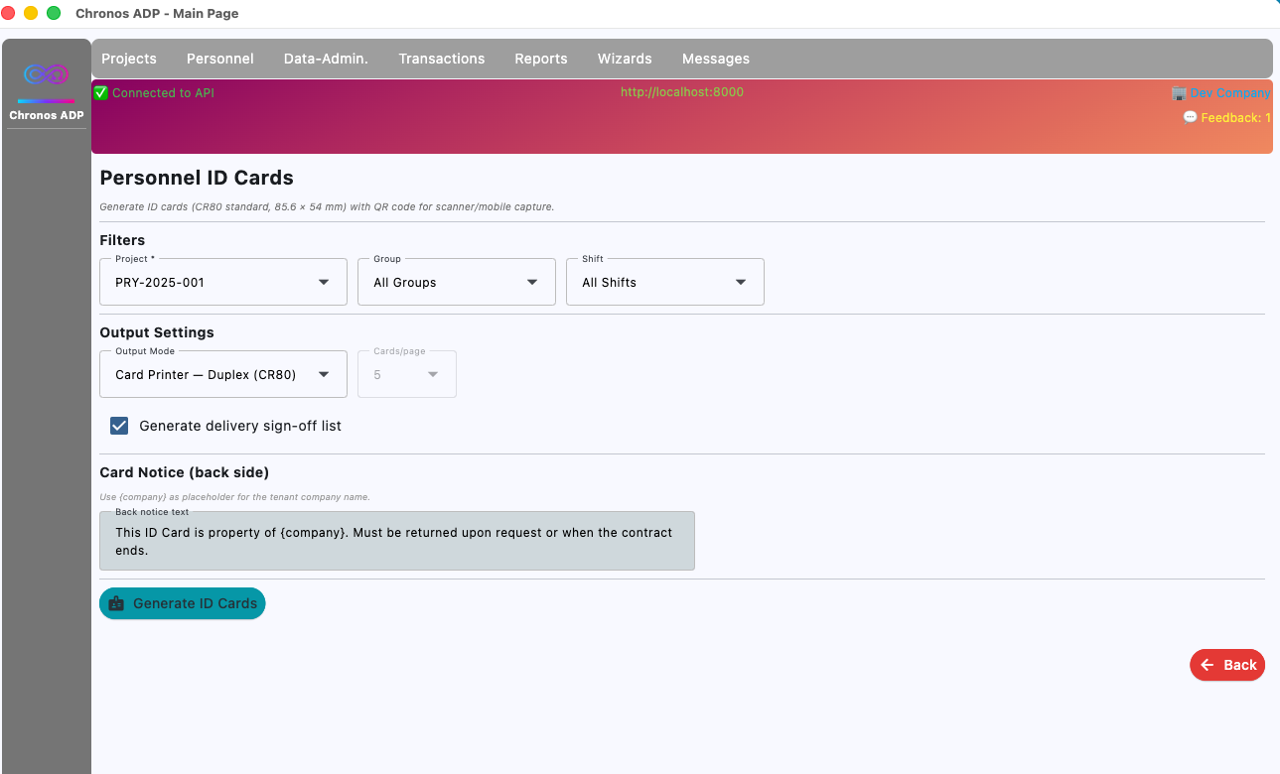
Task: Click the http://localhost:8000 URL text
Action: 682,92
